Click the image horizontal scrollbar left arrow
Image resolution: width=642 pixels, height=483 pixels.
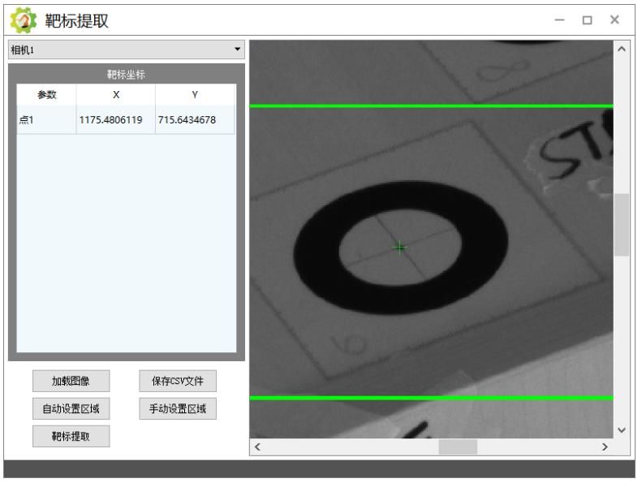click(x=257, y=447)
